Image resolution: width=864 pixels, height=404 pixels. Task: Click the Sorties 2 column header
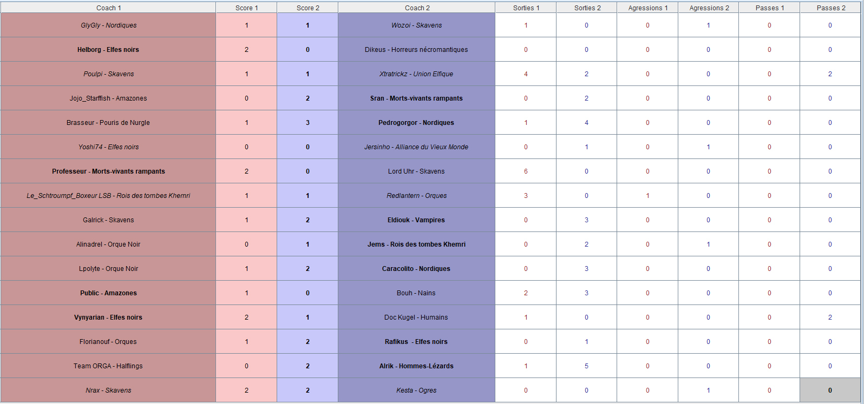coord(587,8)
